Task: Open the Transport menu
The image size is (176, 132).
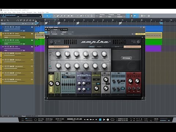Action: (29, 12)
